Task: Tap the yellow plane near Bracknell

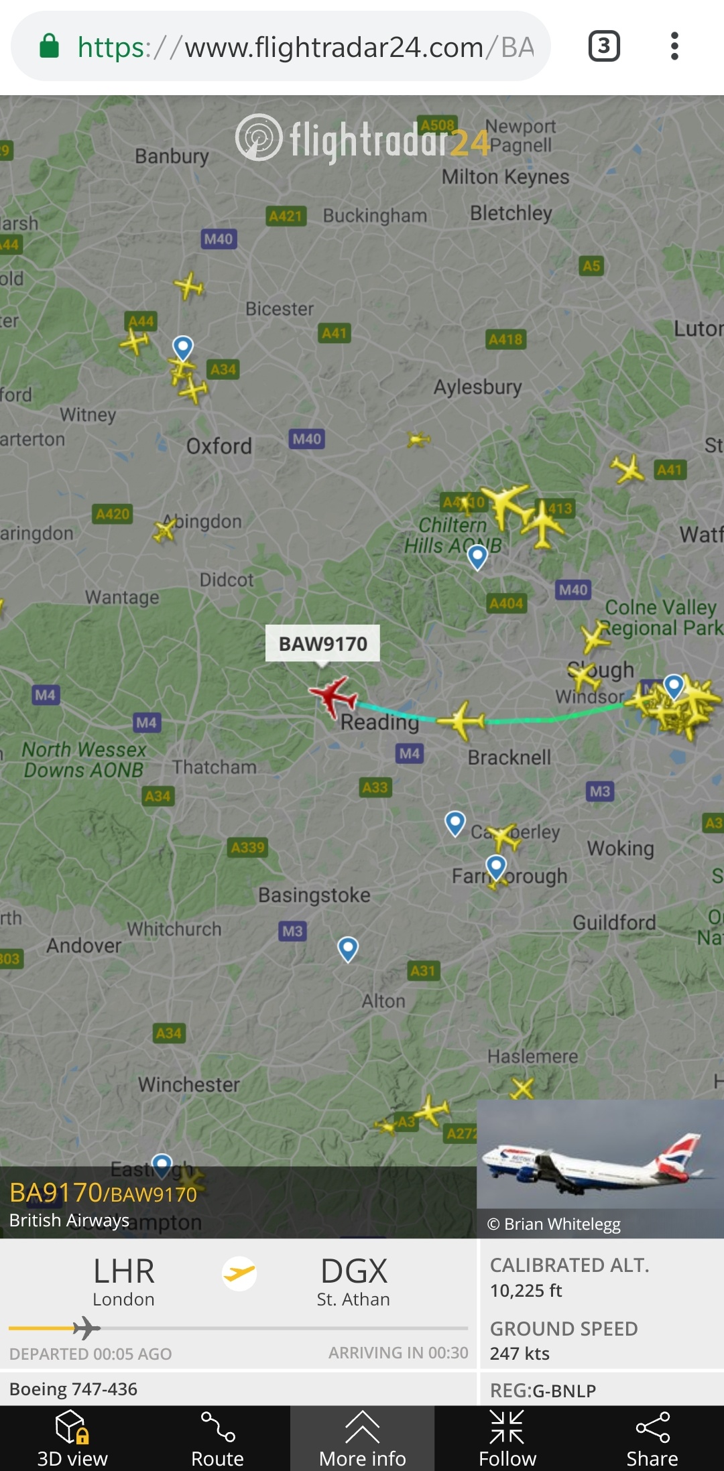Action: coord(462,721)
